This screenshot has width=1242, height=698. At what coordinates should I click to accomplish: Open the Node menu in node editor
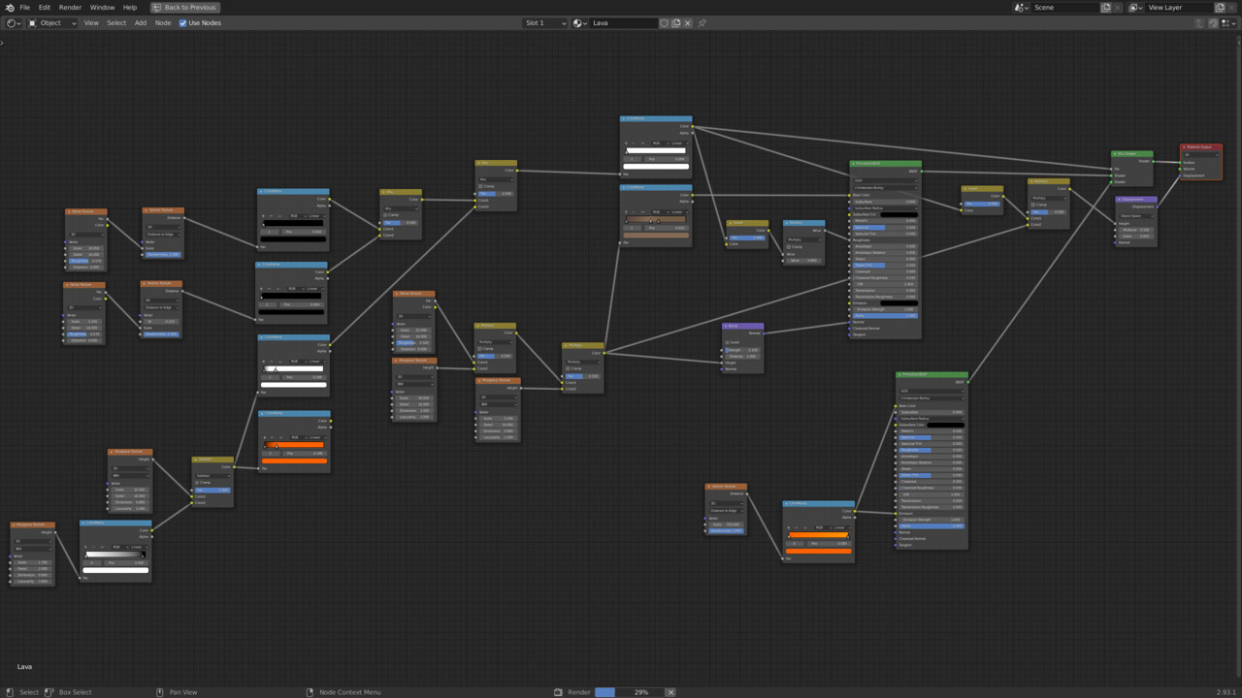click(x=163, y=23)
